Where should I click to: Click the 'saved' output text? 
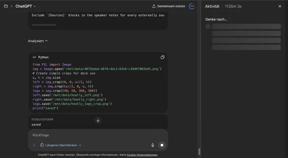(36, 125)
